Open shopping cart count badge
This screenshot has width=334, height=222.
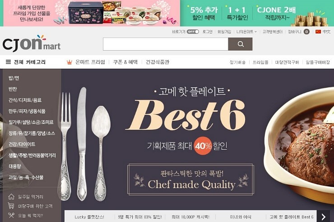[306, 32]
